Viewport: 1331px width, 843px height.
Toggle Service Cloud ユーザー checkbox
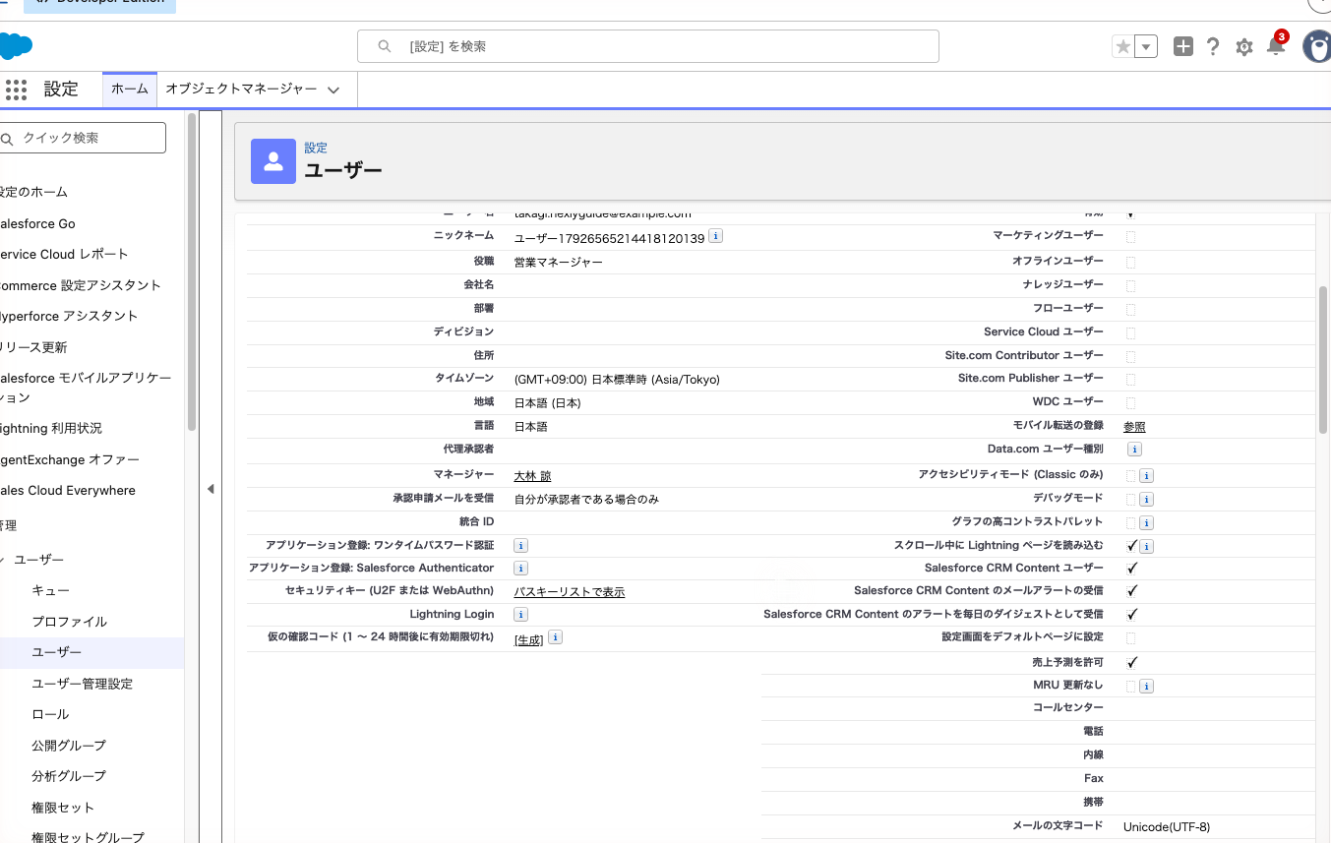tap(1130, 332)
